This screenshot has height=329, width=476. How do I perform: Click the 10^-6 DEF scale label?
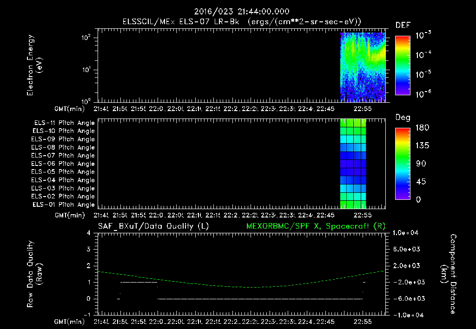point(423,94)
